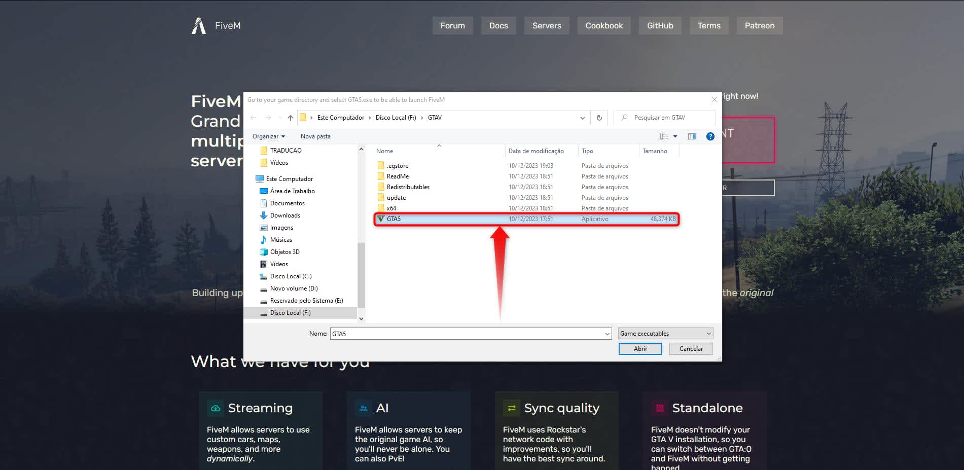Image resolution: width=964 pixels, height=470 pixels.
Task: Click the Abrir button
Action: click(x=640, y=349)
